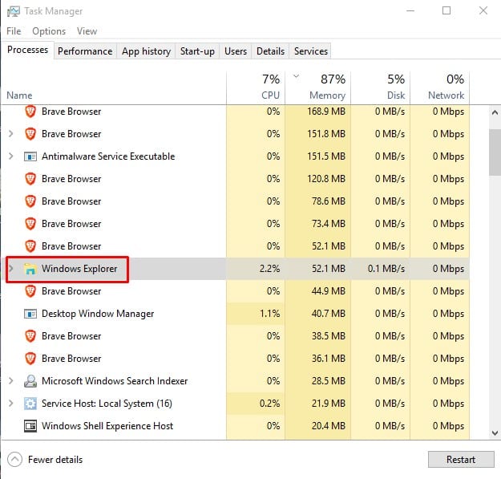Click Brave icon on 151.8 MB row

(30, 134)
